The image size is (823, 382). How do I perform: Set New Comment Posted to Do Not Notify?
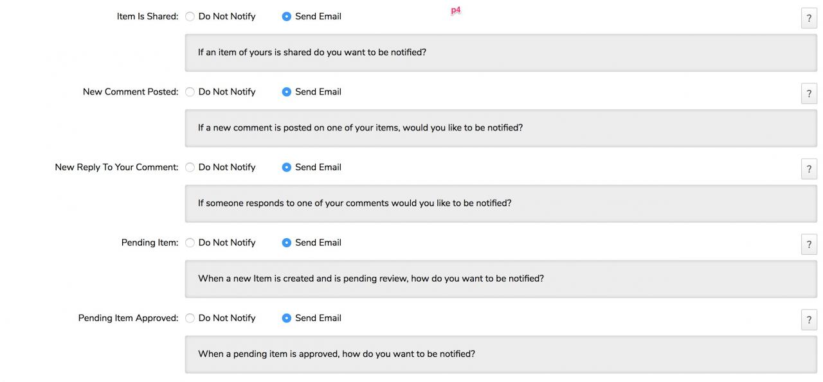click(x=190, y=92)
